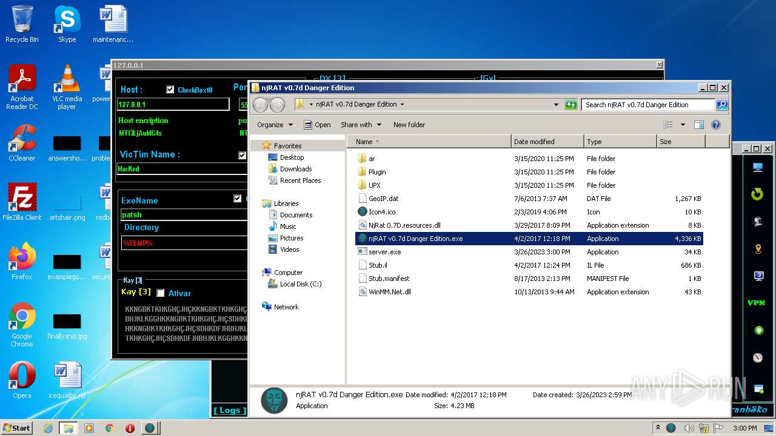The image size is (776, 436).
Task: Click the volume speaker icon in system tray
Action: [688, 428]
